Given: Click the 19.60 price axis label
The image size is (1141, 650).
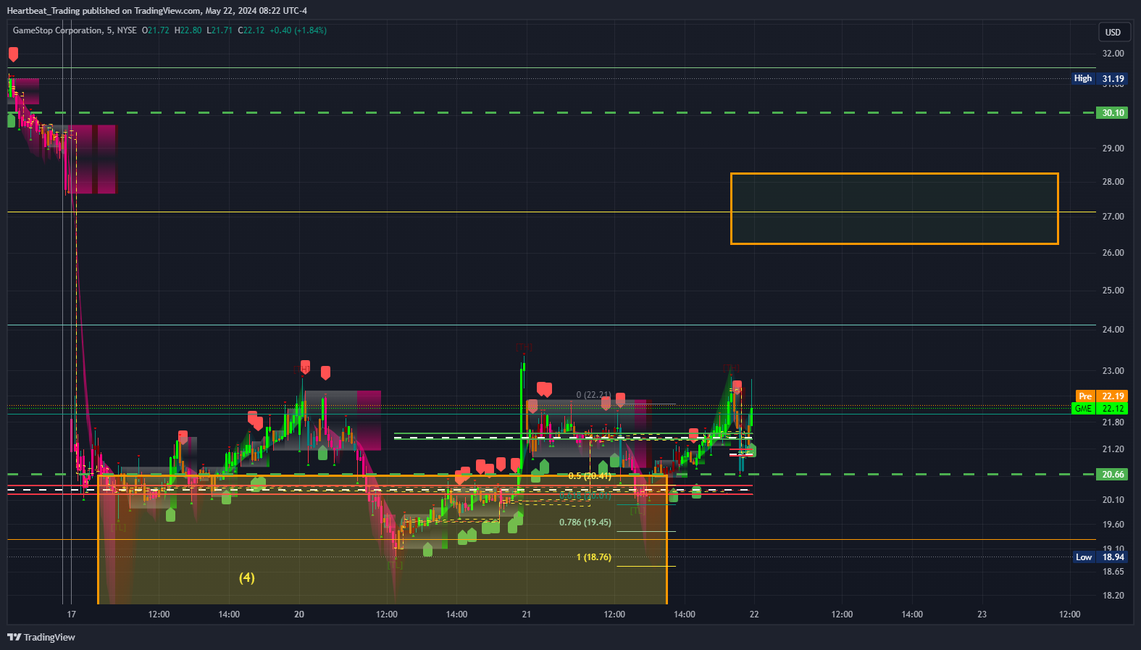Looking at the screenshot, I should tap(1113, 525).
